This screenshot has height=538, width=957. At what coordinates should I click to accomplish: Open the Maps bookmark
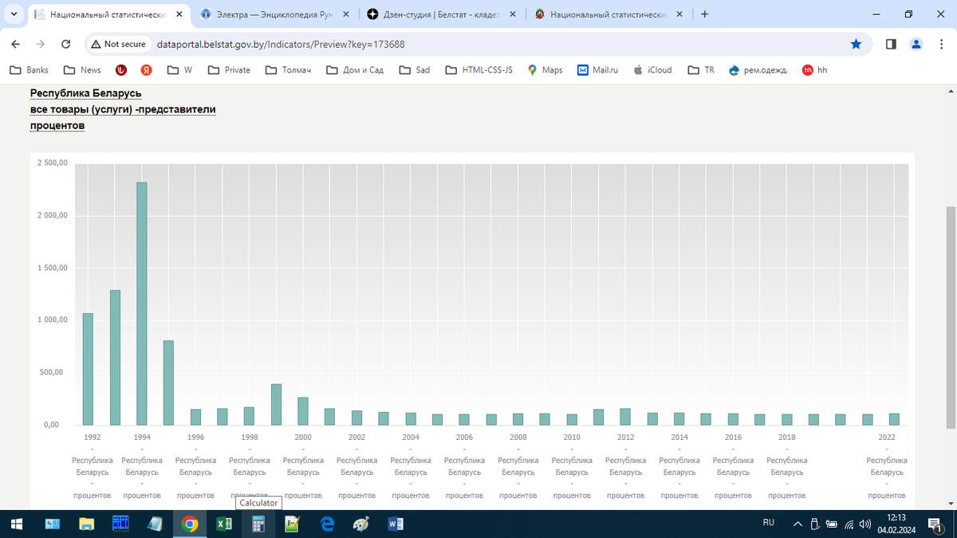545,70
